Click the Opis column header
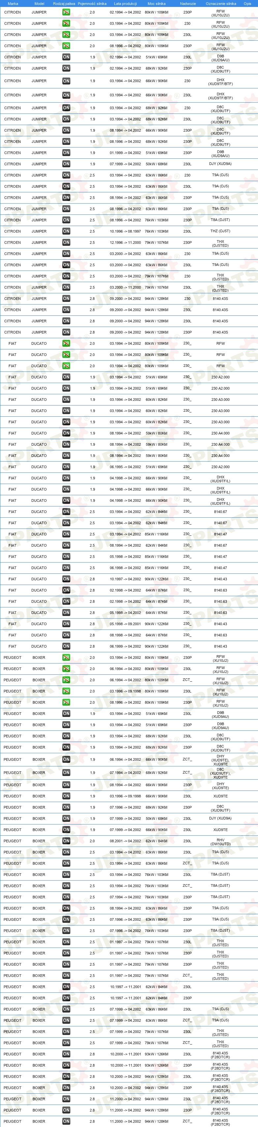Screen dimensions: 258x1127 click(247, 4)
